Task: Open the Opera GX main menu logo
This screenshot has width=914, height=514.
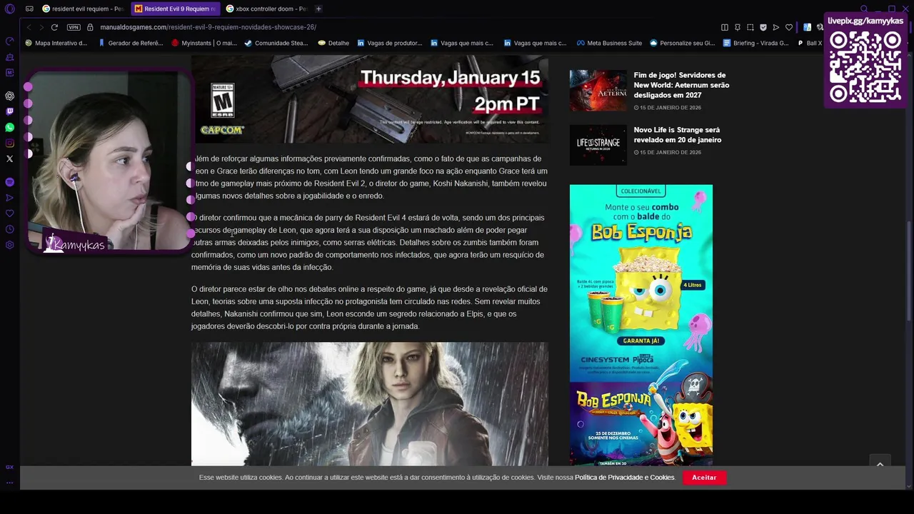Action: pyautogui.click(x=9, y=9)
